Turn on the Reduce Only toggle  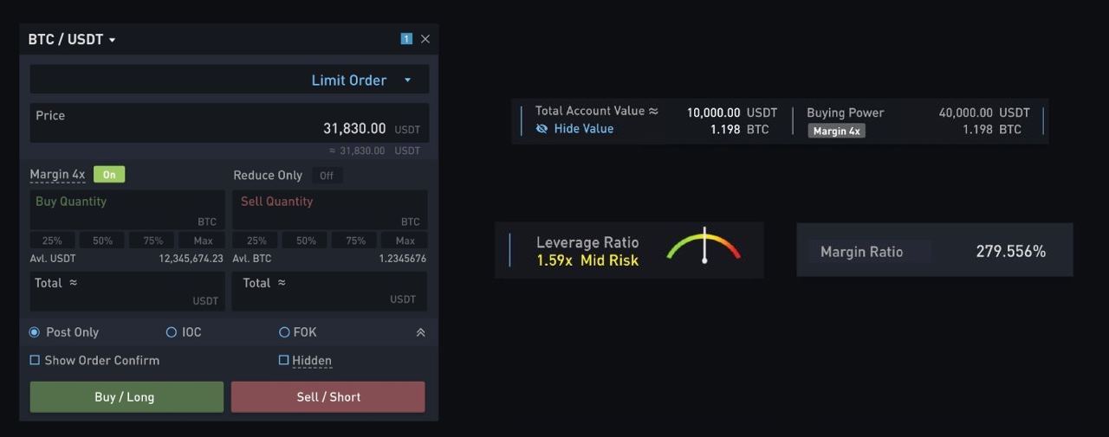[327, 176]
